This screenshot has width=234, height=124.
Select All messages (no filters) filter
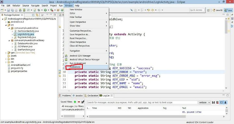coord(73,106)
